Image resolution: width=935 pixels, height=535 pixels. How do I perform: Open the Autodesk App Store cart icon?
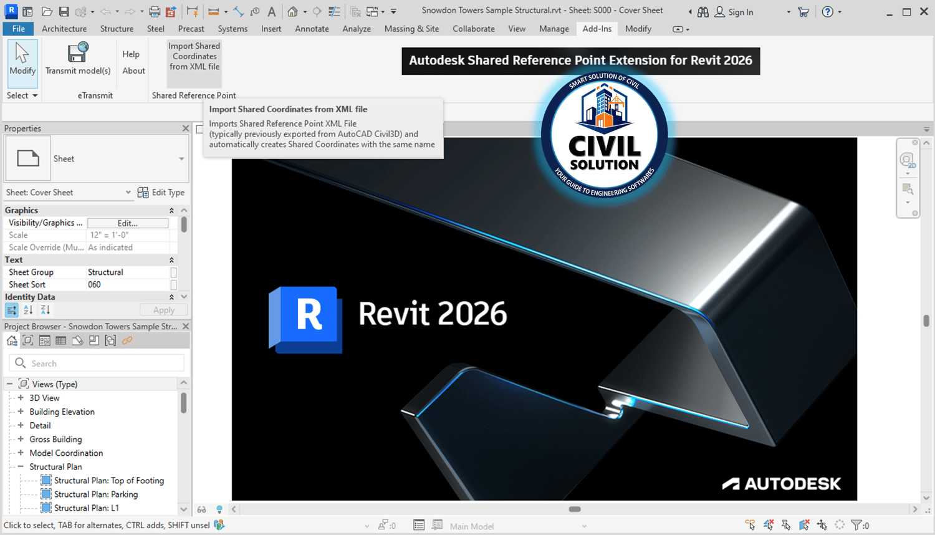click(x=803, y=11)
